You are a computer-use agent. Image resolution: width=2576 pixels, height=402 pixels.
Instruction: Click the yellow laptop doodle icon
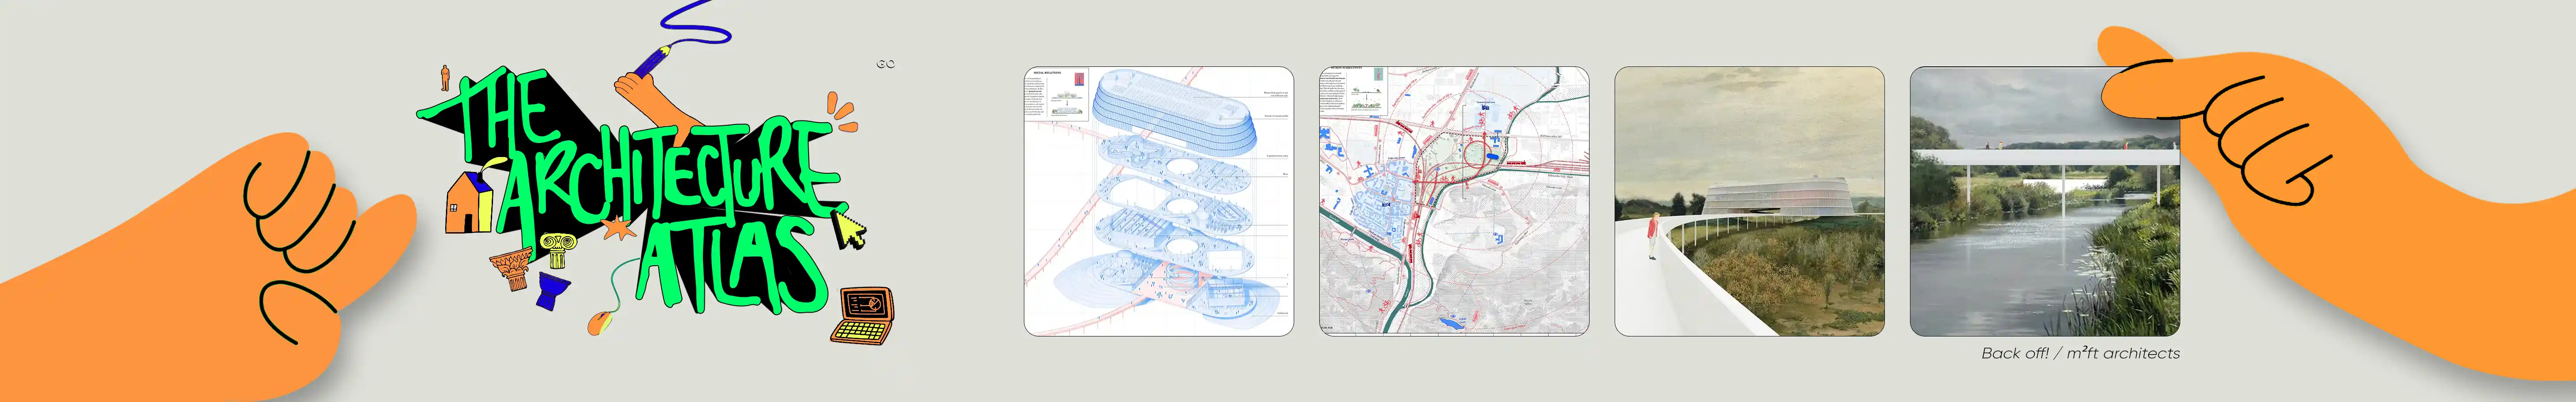coord(862,315)
